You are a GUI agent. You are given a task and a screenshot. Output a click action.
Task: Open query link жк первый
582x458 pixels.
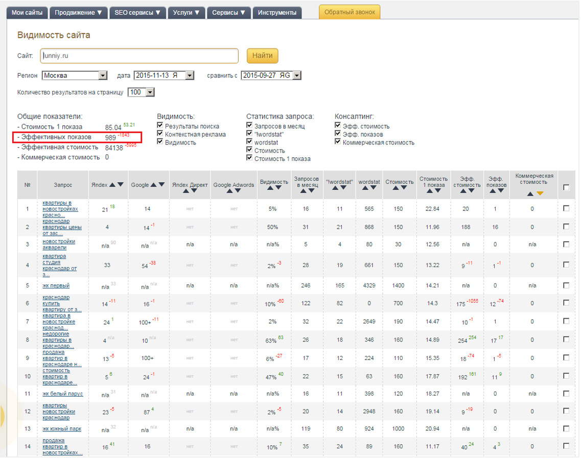tap(56, 285)
